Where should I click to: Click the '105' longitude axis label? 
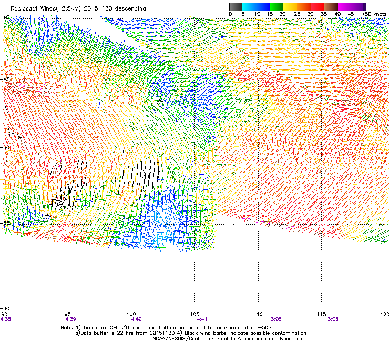(194, 314)
